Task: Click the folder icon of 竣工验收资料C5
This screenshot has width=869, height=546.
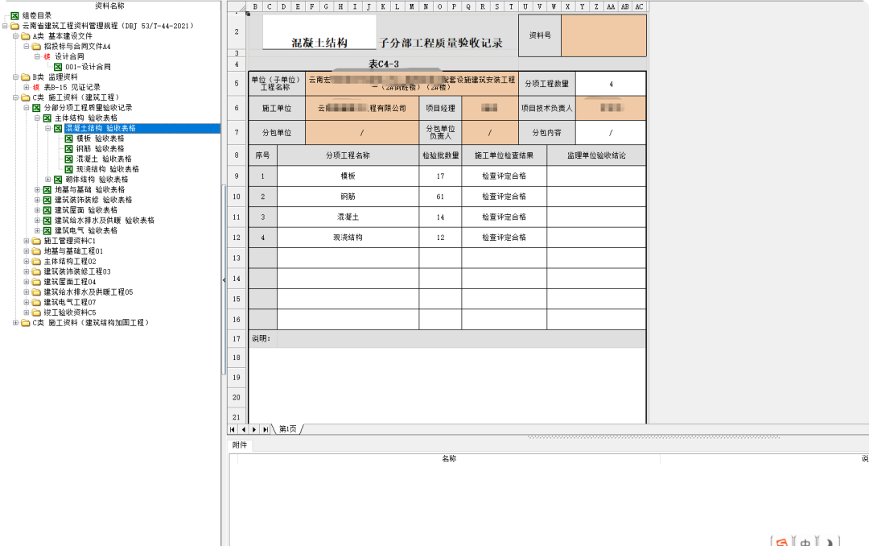Action: click(x=36, y=312)
